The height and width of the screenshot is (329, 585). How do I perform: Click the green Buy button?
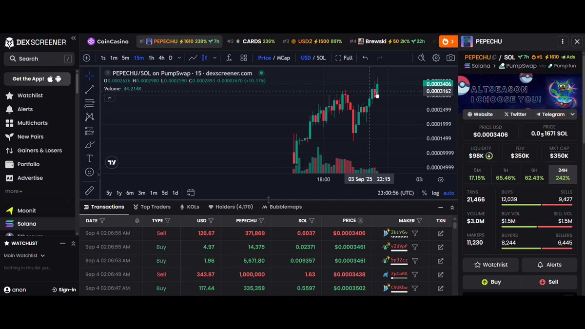[491, 282]
